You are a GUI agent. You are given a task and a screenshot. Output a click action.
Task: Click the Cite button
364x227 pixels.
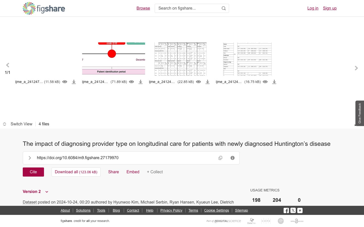pos(33,172)
